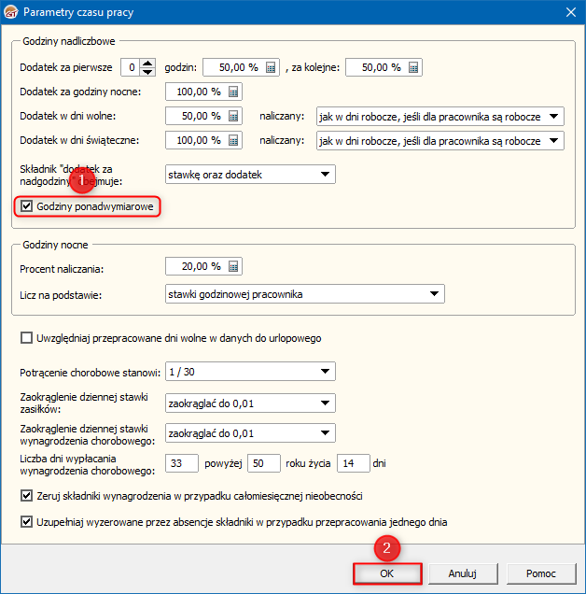
Task: Confirm settings with OK button
Action: click(x=387, y=573)
